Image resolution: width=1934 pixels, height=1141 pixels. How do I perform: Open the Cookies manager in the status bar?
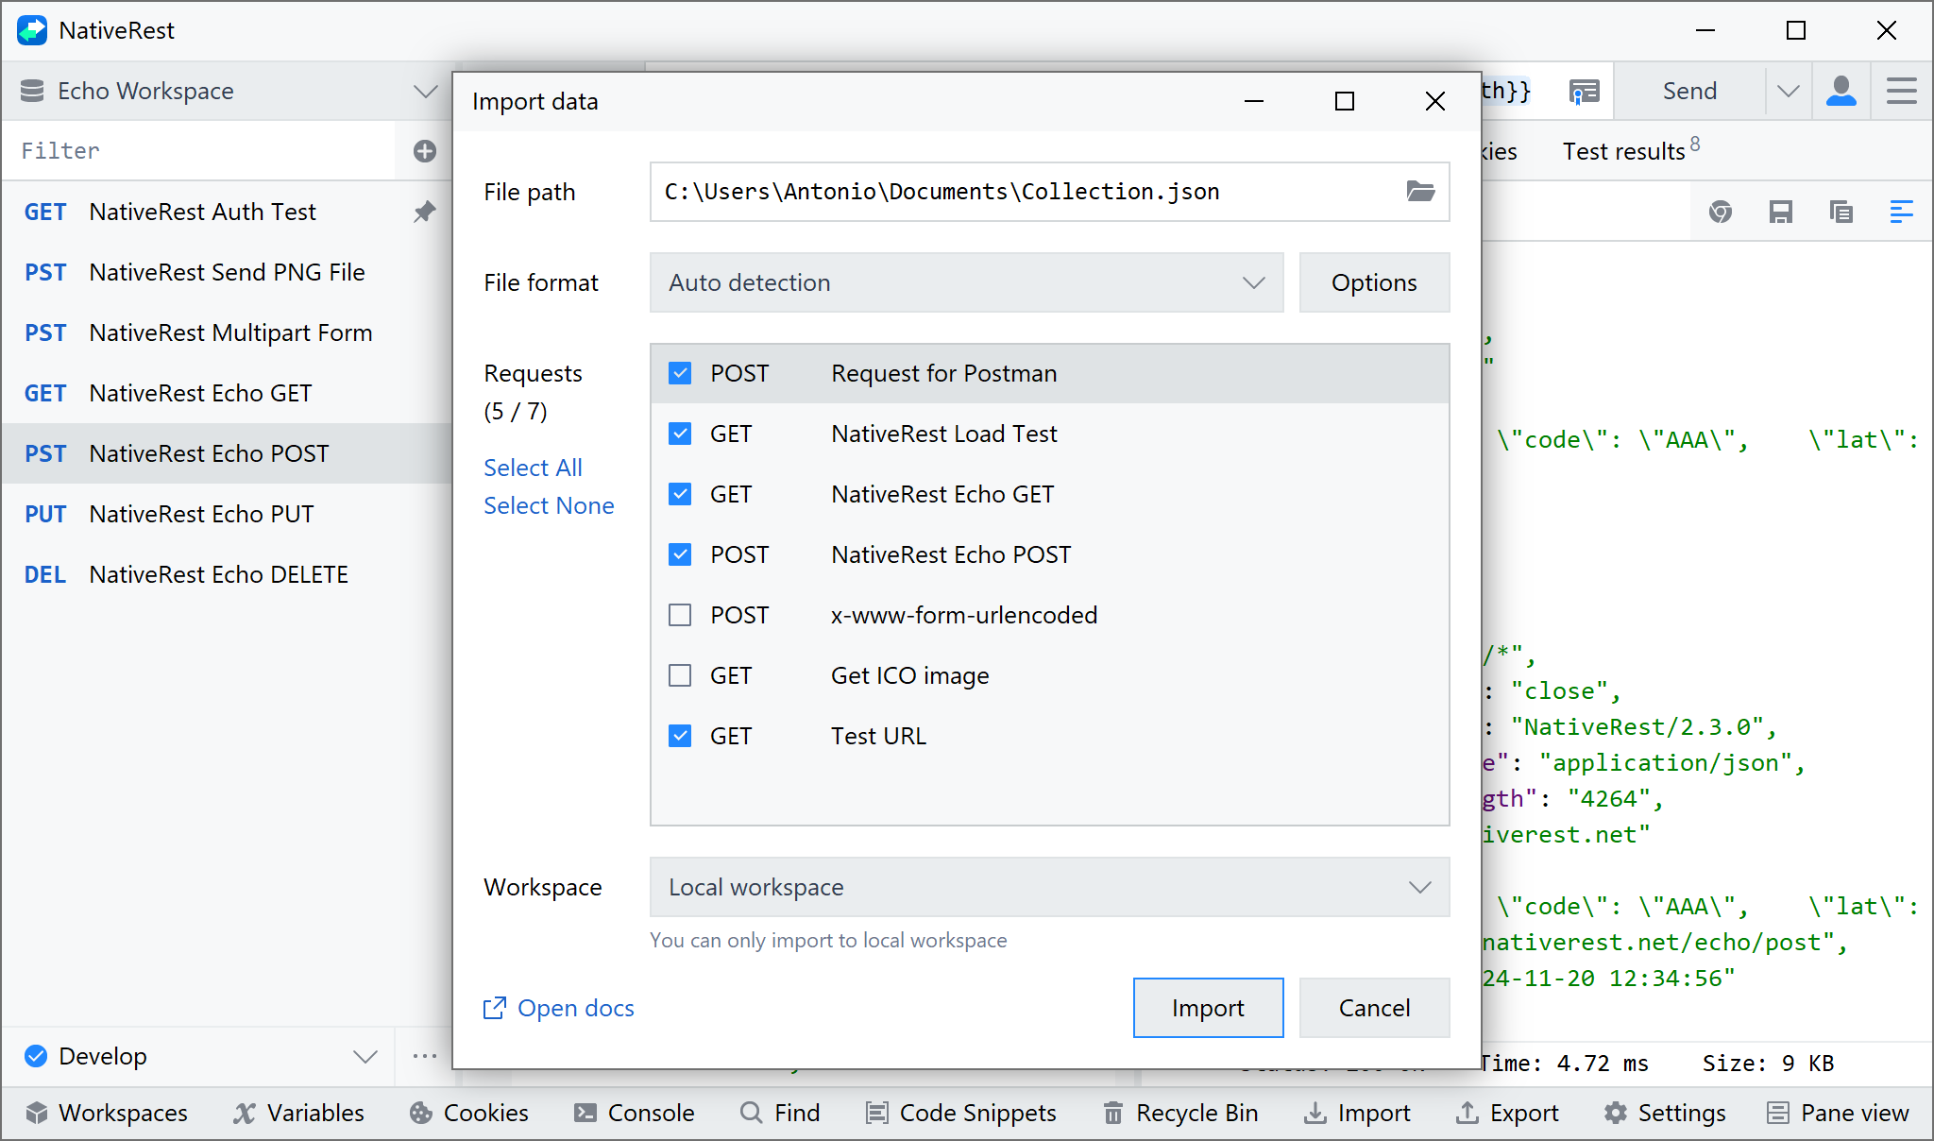pos(467,1113)
